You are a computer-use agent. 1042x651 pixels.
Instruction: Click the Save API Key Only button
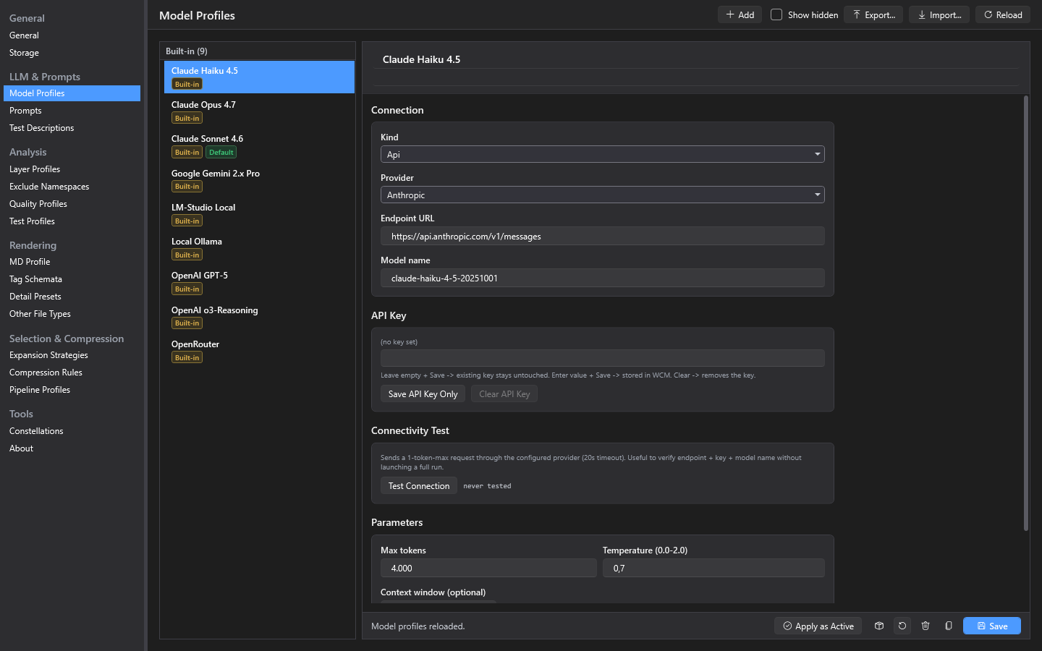click(423, 393)
